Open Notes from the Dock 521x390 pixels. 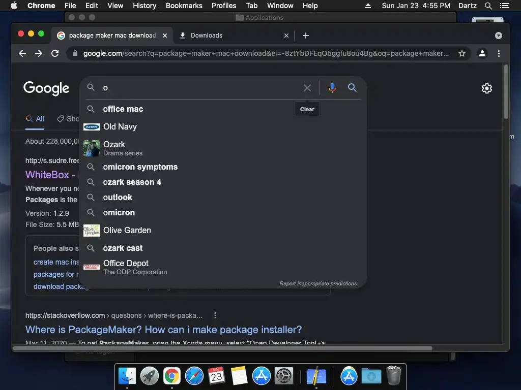click(x=239, y=376)
